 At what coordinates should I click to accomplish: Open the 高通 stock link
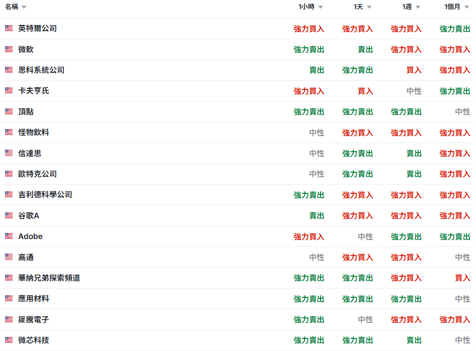[x=26, y=257]
